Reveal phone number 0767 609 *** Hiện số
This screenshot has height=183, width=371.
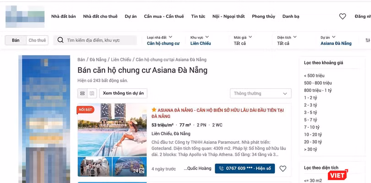[245, 168]
